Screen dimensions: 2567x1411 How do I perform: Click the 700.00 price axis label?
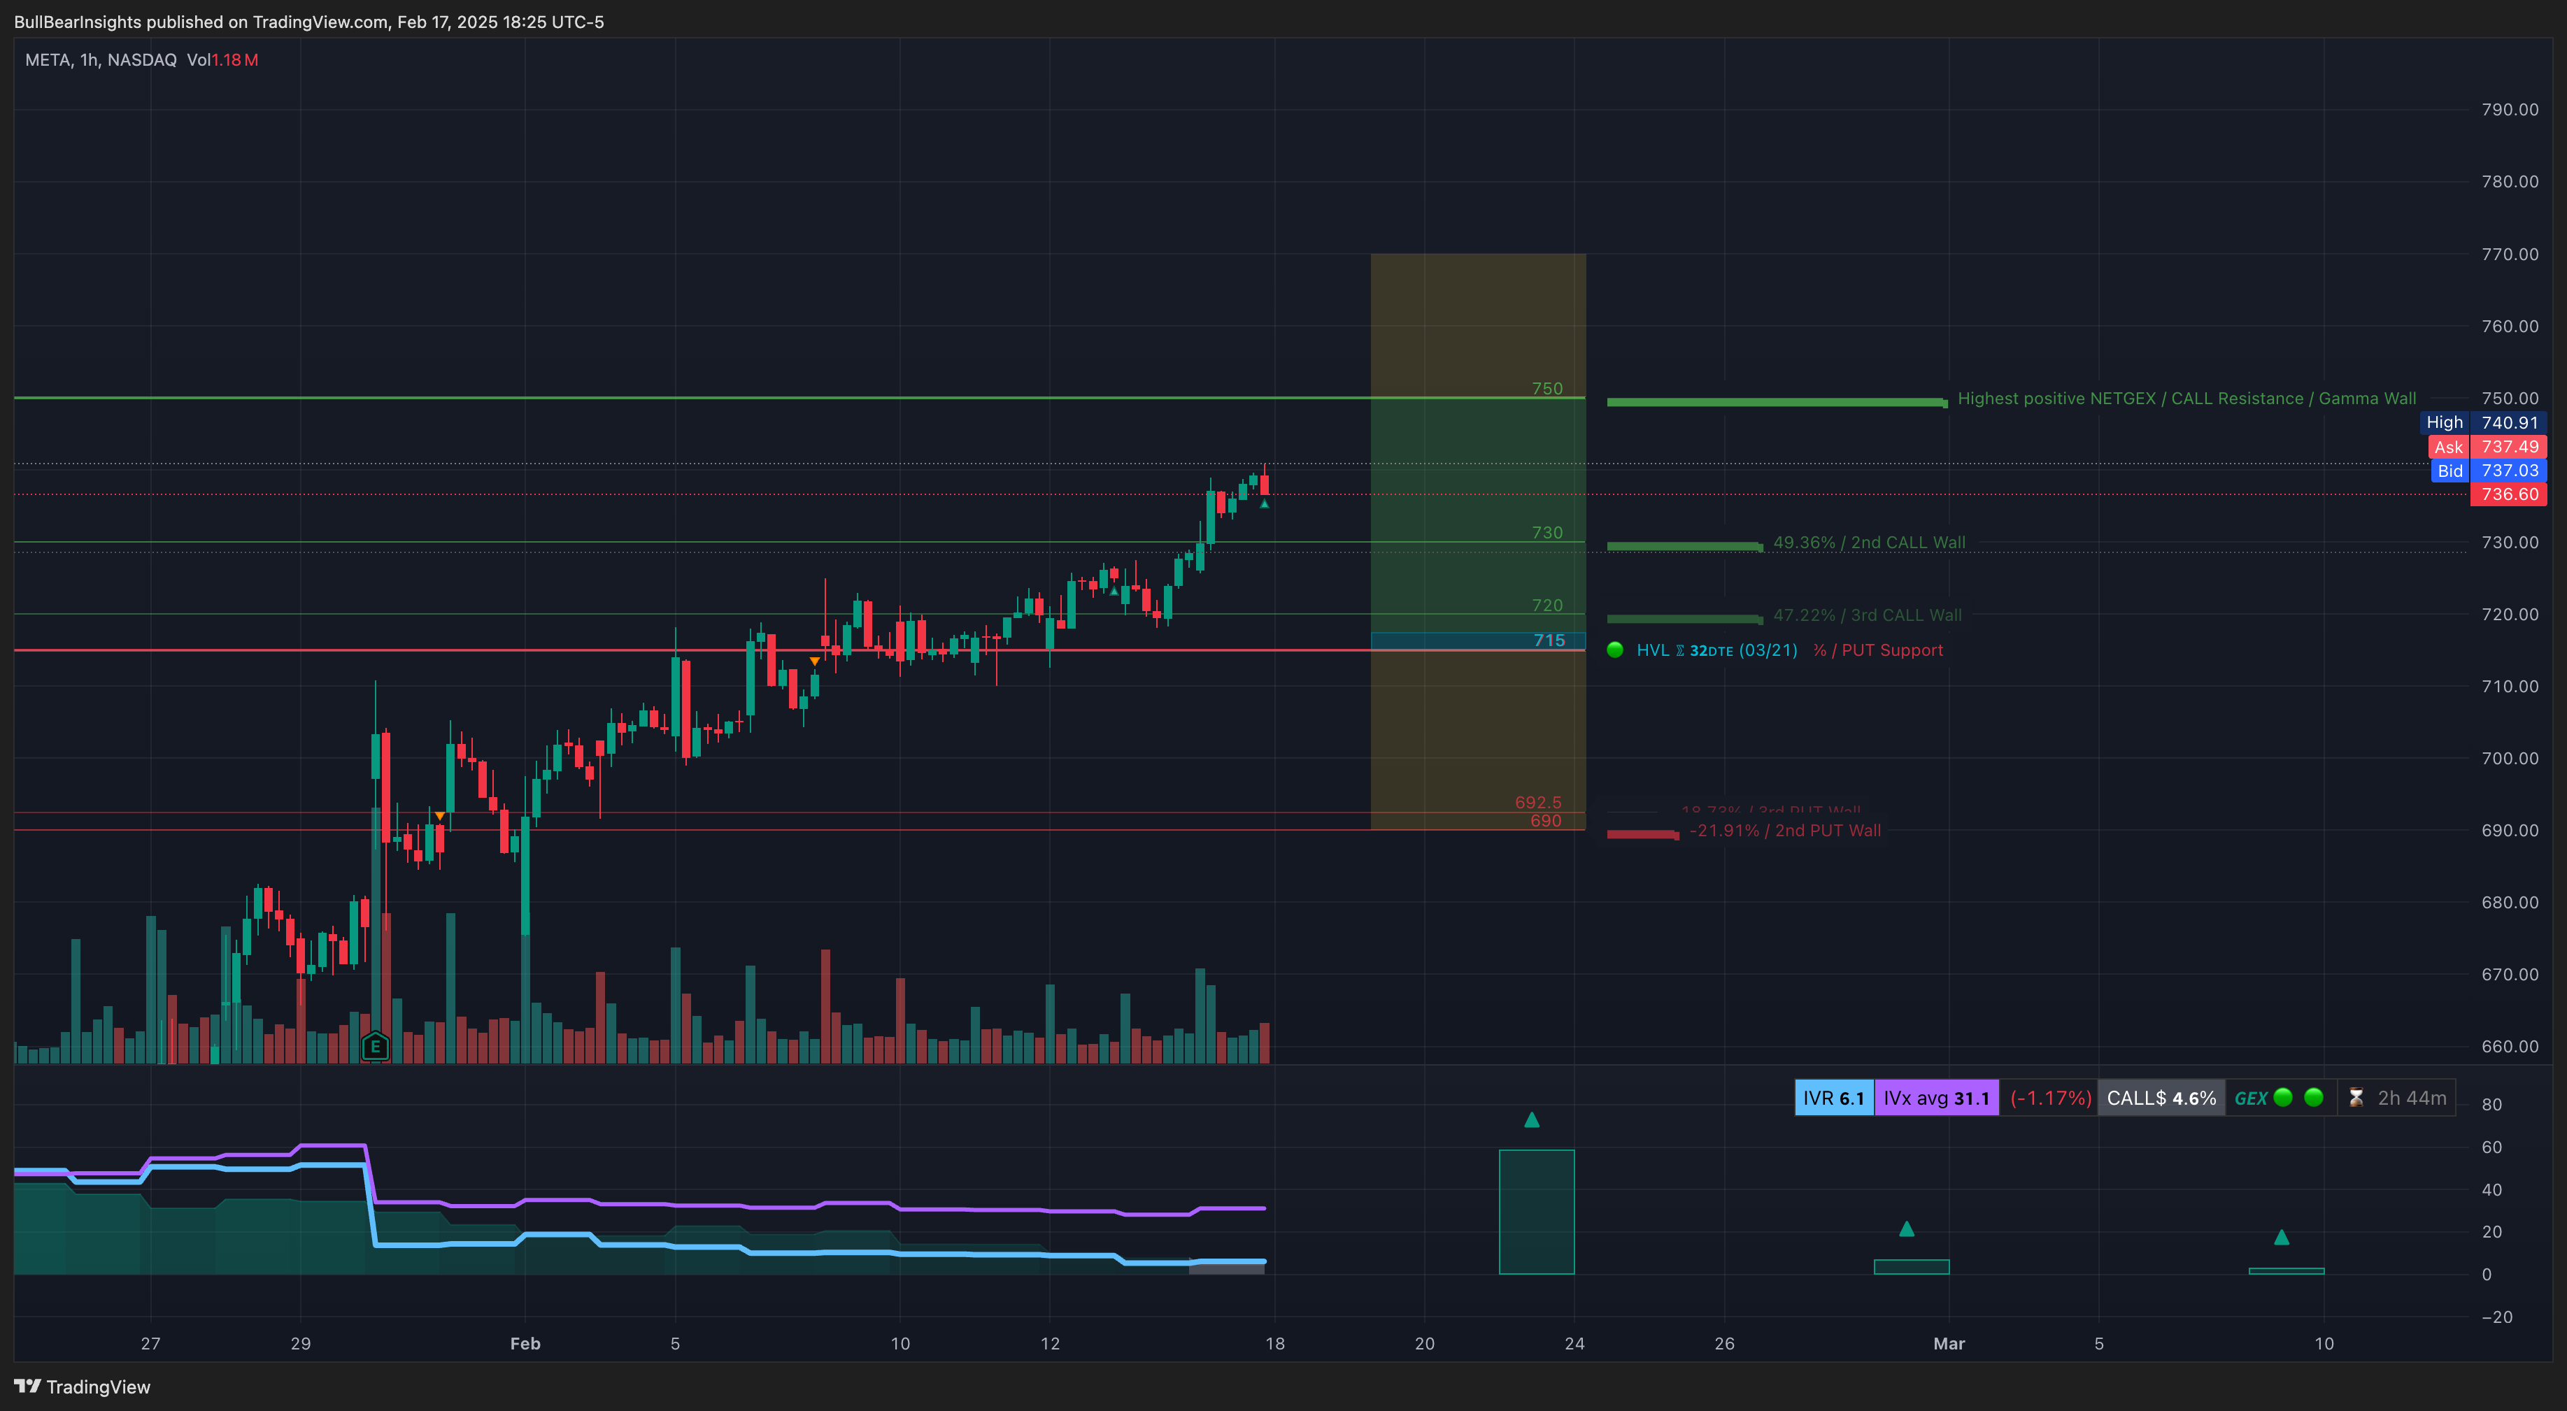click(x=2509, y=759)
